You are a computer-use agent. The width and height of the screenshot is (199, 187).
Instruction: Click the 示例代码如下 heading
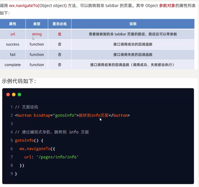pyautogui.click(x=19, y=81)
